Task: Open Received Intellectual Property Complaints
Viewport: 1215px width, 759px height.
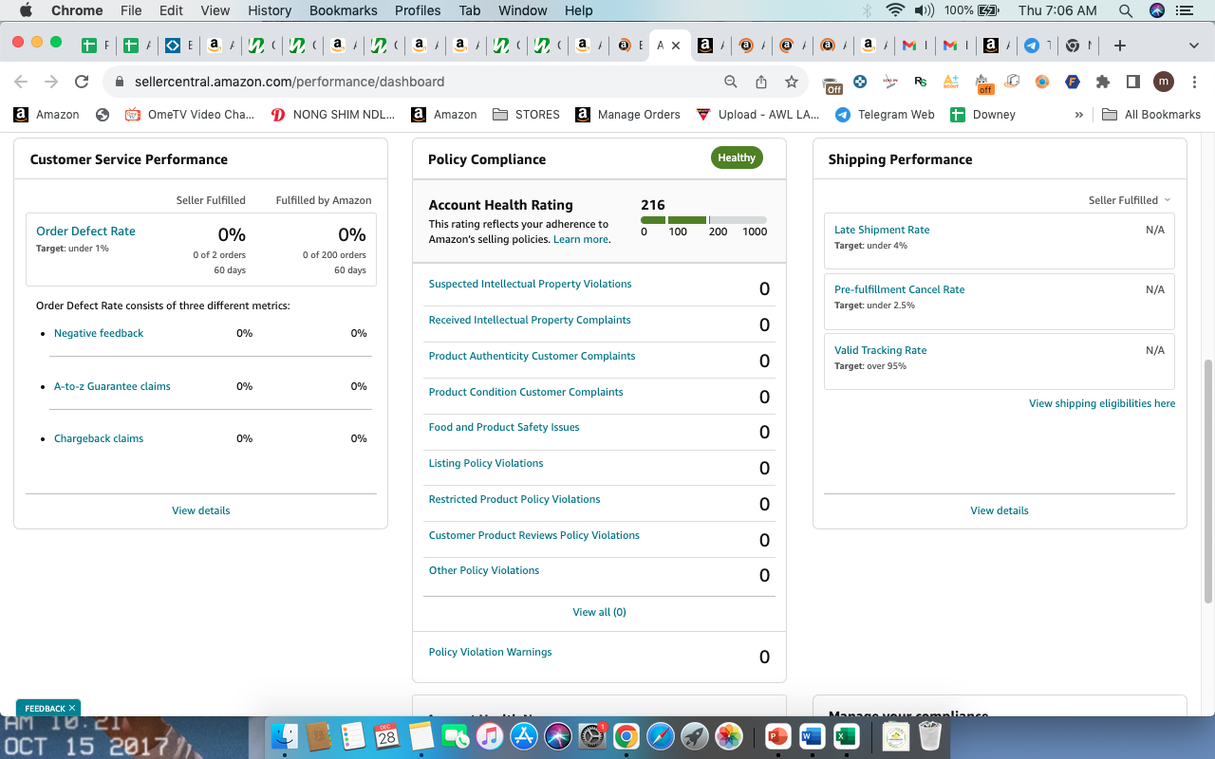Action: click(x=530, y=320)
